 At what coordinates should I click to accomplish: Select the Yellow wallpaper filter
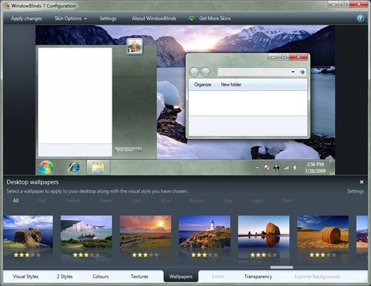(73, 200)
